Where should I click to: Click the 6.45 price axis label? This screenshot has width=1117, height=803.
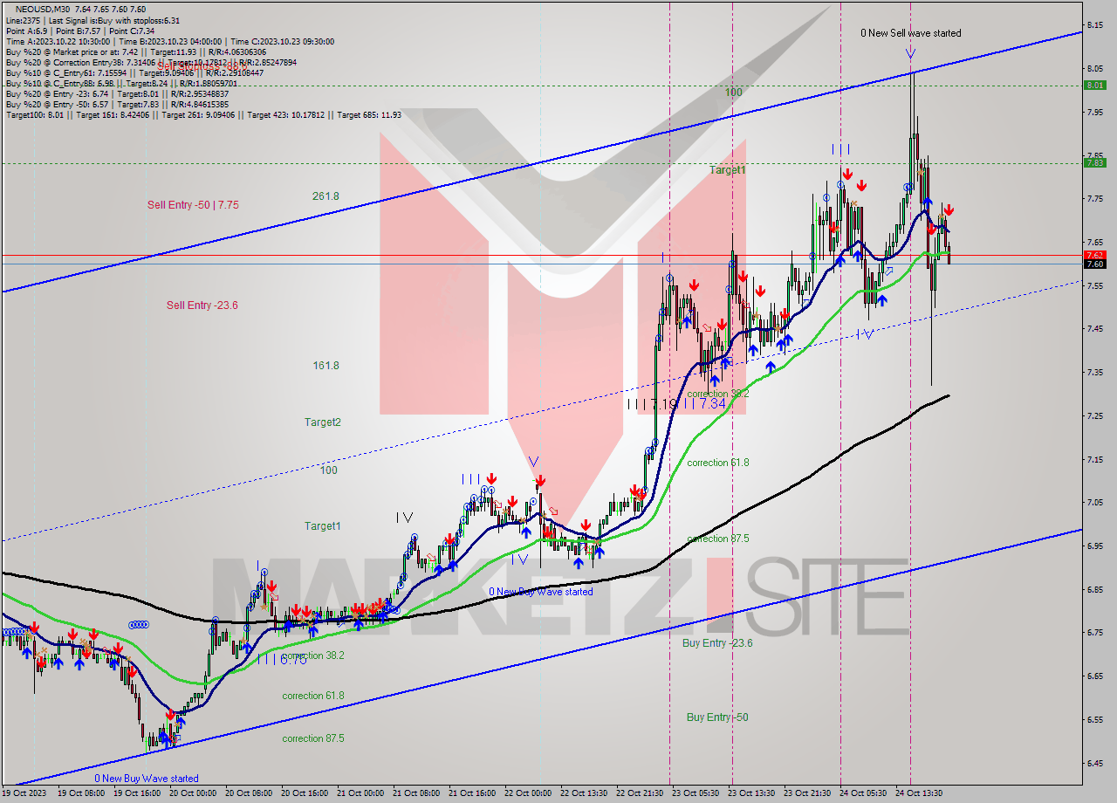1097,763
